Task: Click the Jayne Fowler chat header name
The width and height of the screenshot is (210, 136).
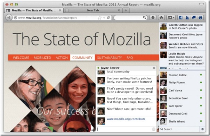Action: [x=110, y=68]
